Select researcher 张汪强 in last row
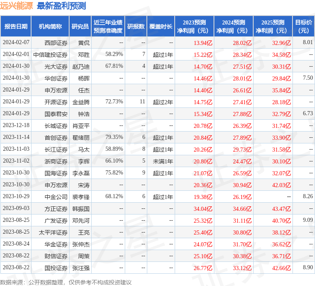Viewport: 315px width, 286px height. [81, 268]
